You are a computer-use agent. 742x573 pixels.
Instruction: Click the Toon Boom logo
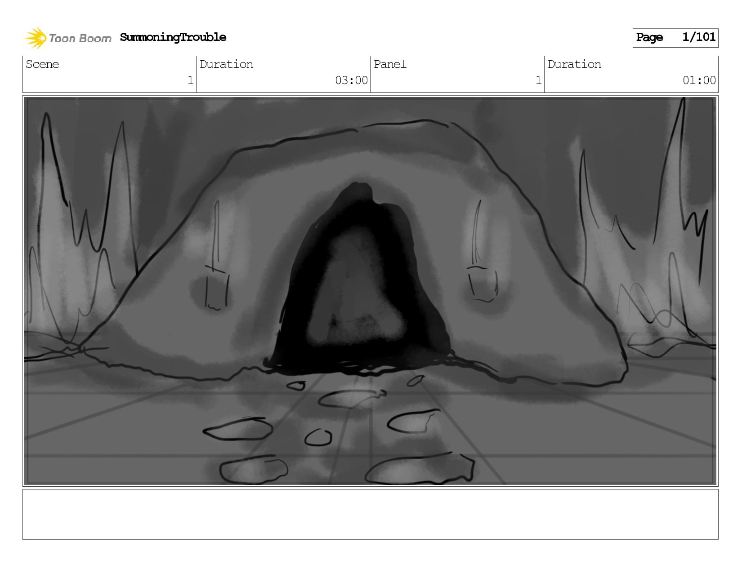(67, 38)
